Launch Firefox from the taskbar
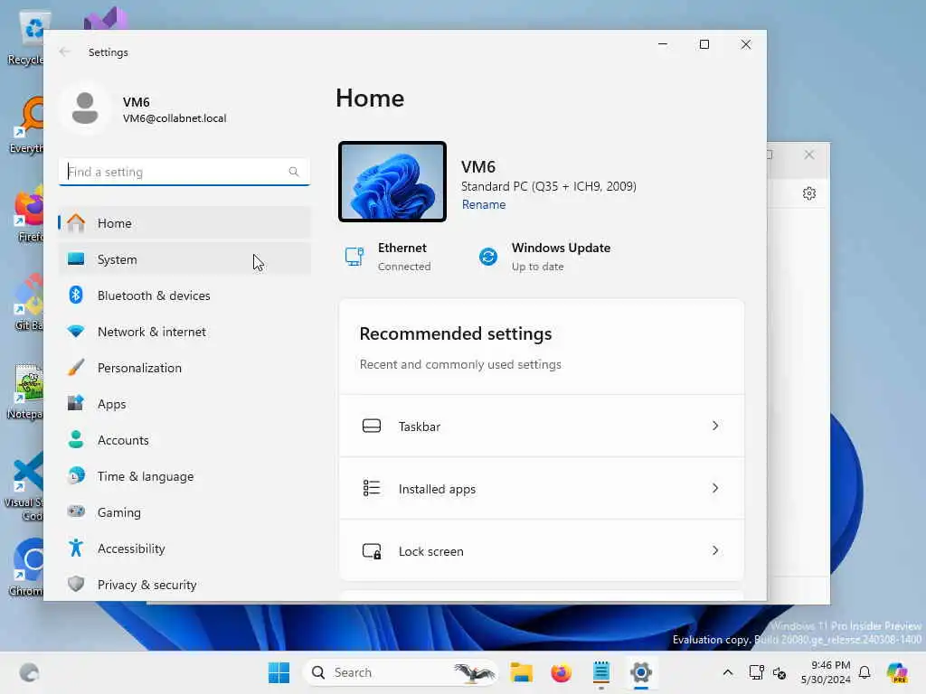 [x=561, y=672]
